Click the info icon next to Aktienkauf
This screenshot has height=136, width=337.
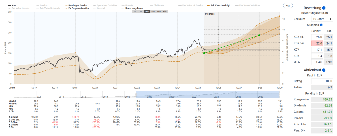click(x=324, y=70)
